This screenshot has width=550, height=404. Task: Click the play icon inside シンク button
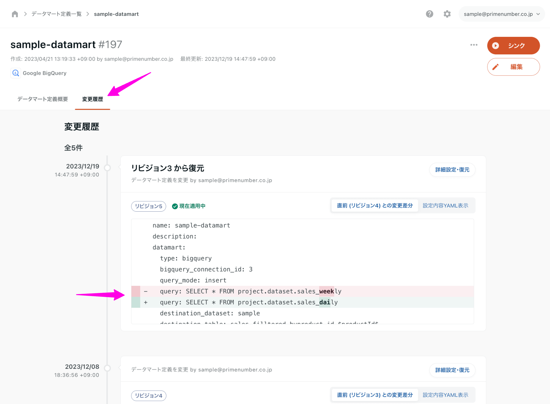[x=495, y=46]
